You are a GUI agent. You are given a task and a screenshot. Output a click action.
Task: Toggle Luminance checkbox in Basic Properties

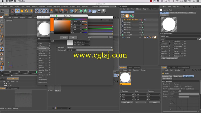170,44
